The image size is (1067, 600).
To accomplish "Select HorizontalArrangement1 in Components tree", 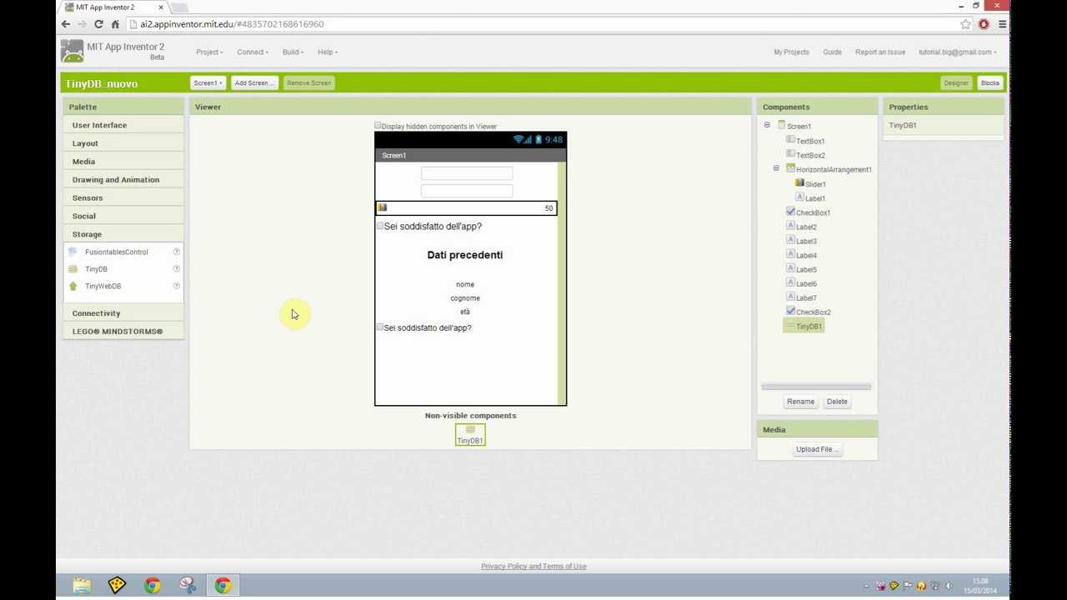I will click(x=834, y=169).
